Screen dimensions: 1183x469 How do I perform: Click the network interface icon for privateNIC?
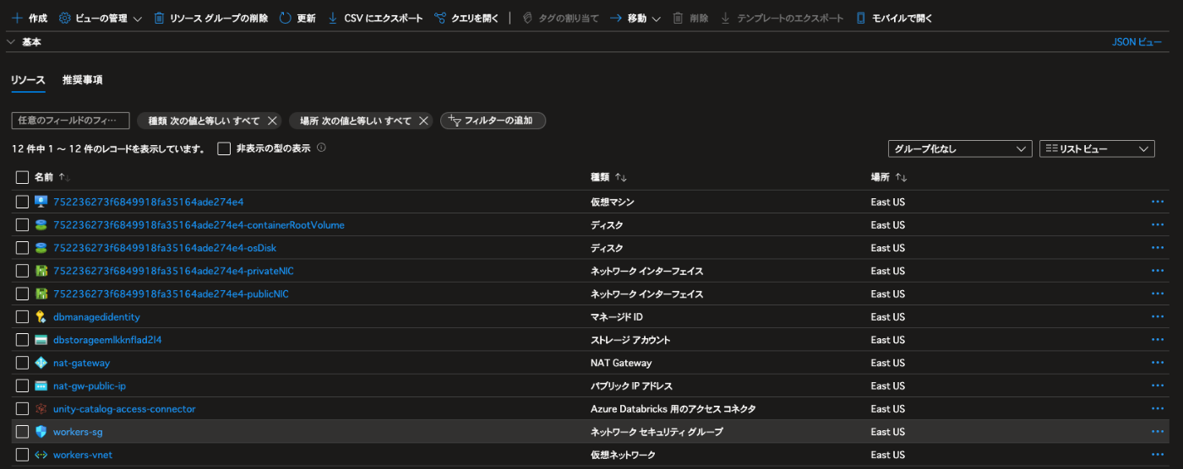[x=41, y=271]
